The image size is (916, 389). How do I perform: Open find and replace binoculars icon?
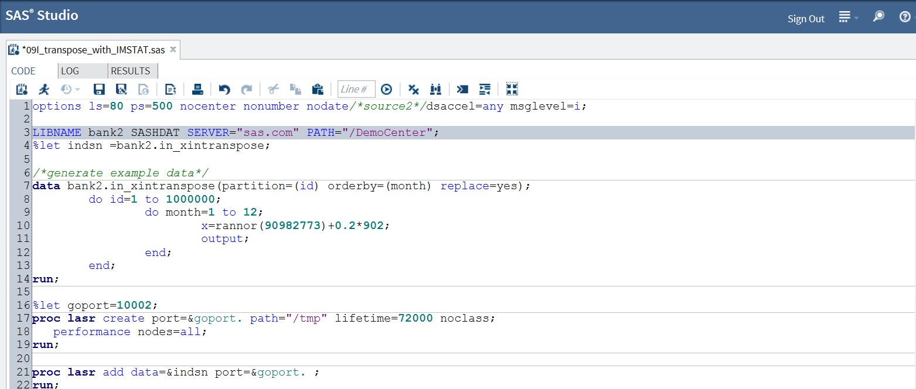coord(435,89)
